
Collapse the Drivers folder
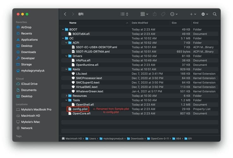coord(66,56)
